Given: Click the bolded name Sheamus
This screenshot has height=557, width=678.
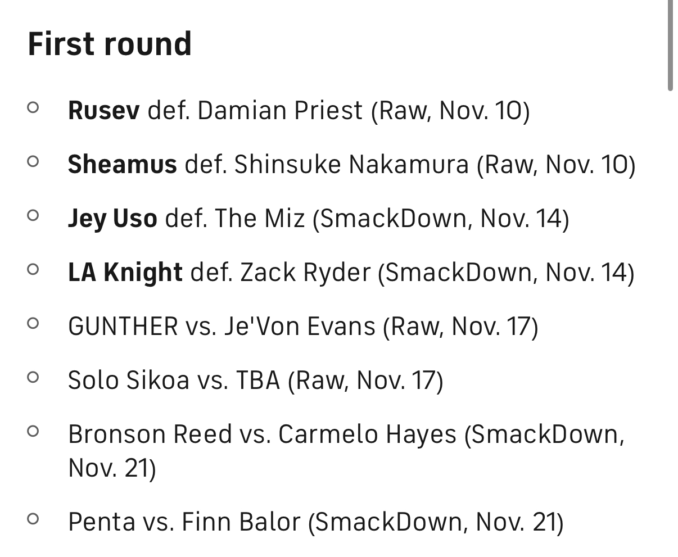Looking at the screenshot, I should click(122, 164).
